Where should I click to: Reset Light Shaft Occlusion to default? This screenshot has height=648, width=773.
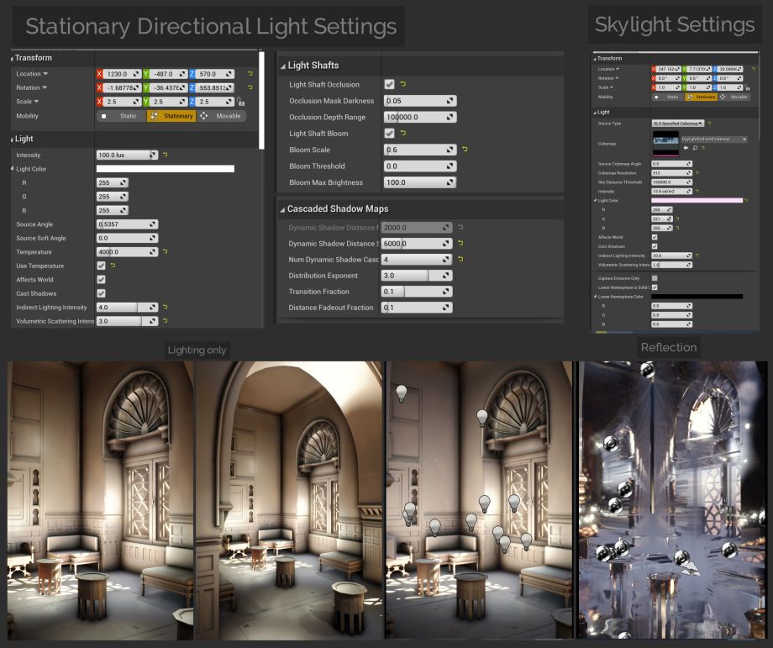[403, 84]
